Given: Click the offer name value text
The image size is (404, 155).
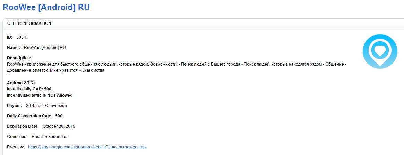Looking at the screenshot, I should pyautogui.click(x=45, y=48).
